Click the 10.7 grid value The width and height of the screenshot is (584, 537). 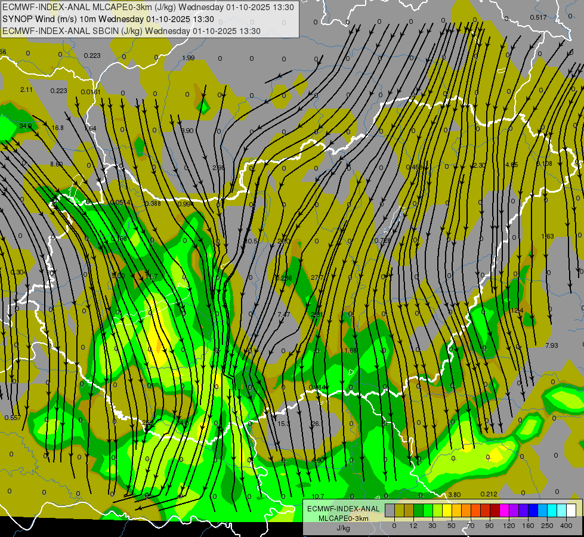coord(318,496)
